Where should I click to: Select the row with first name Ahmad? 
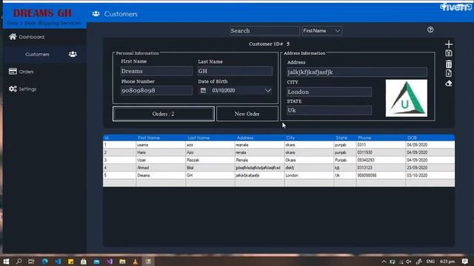click(278, 168)
